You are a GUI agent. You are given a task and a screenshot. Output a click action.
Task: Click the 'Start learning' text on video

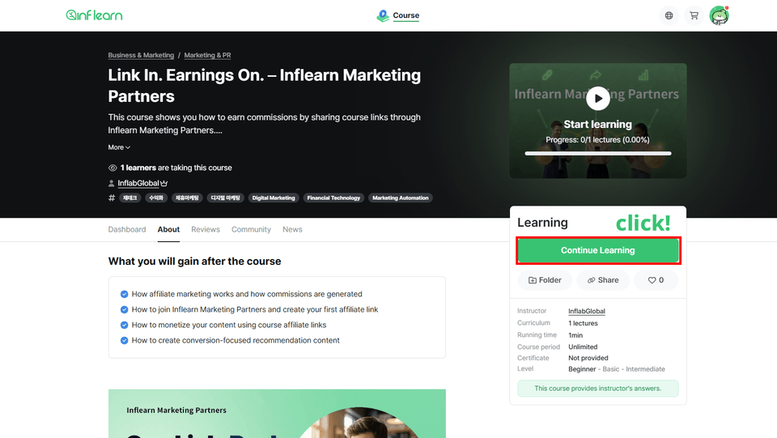point(597,125)
